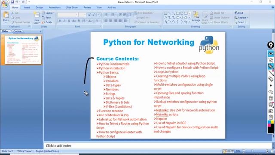Switch to Slide Sorter view
Image resolution: width=275 pixels, height=155 pixels.
[229, 151]
